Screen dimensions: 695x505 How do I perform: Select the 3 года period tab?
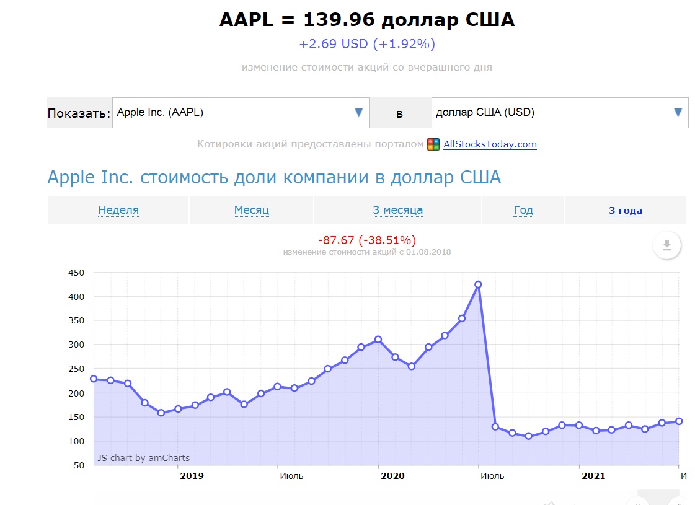tap(625, 211)
